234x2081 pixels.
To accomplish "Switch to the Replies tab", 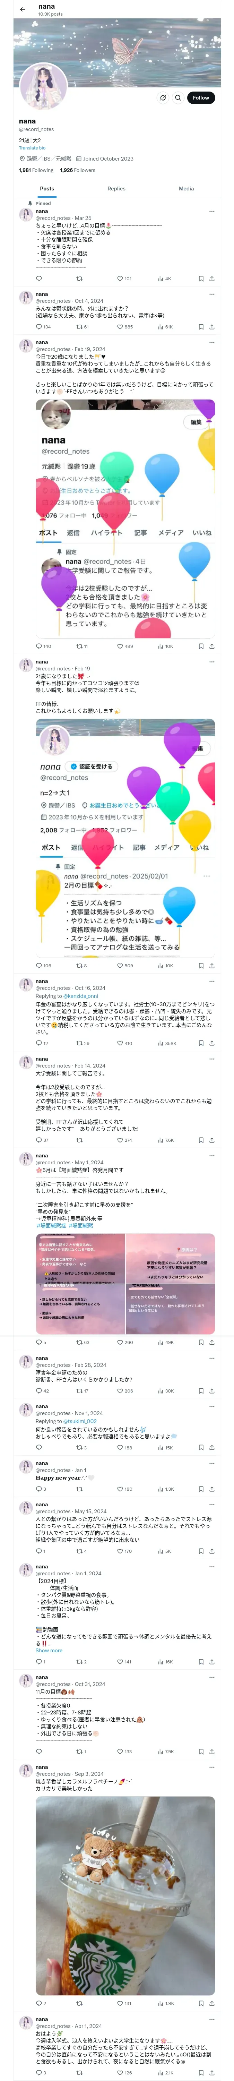I will click(x=116, y=188).
